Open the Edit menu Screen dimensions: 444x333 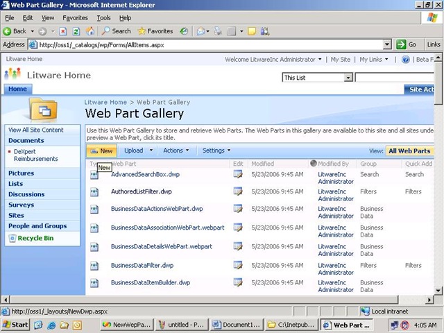pos(28,18)
